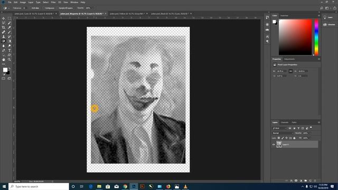Select the Eraser tool in toolbar
Screen dimensions: 338x190
pos(4,41)
